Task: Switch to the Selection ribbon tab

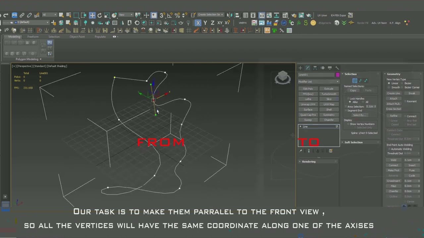Action: 54,37
